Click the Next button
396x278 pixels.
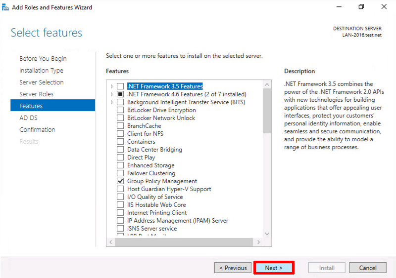click(274, 268)
